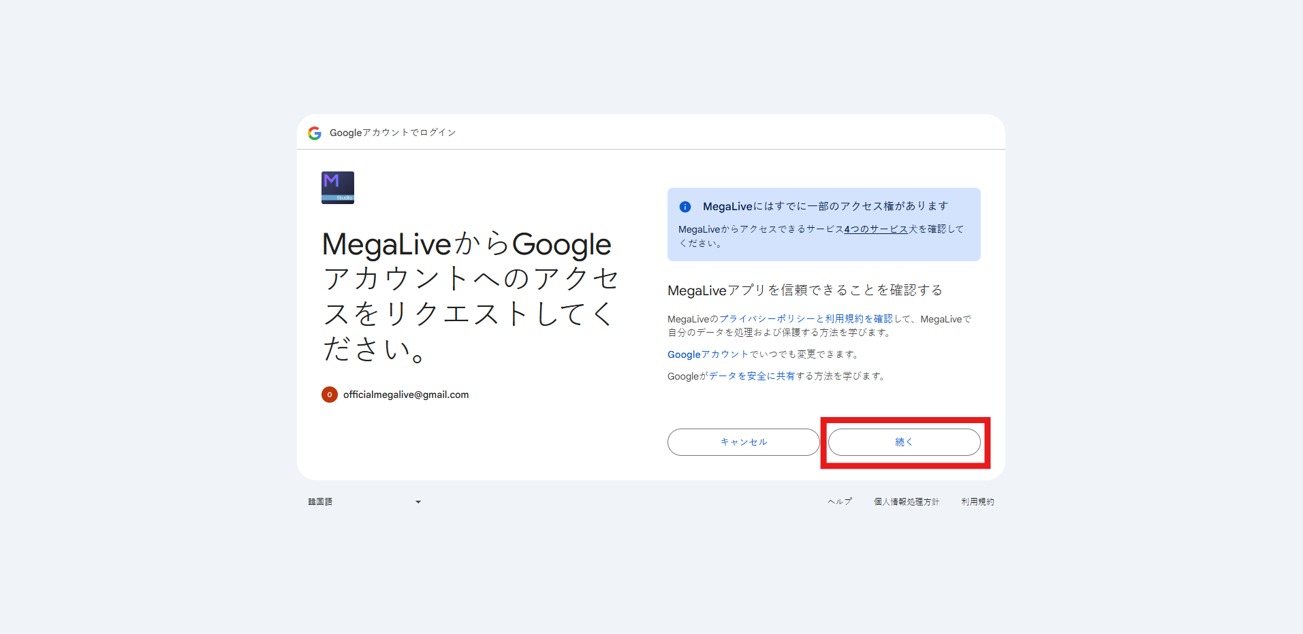Click the MegaLiveからGoogleアカウント request headline
Screen dimensions: 1303x634
pos(470,296)
